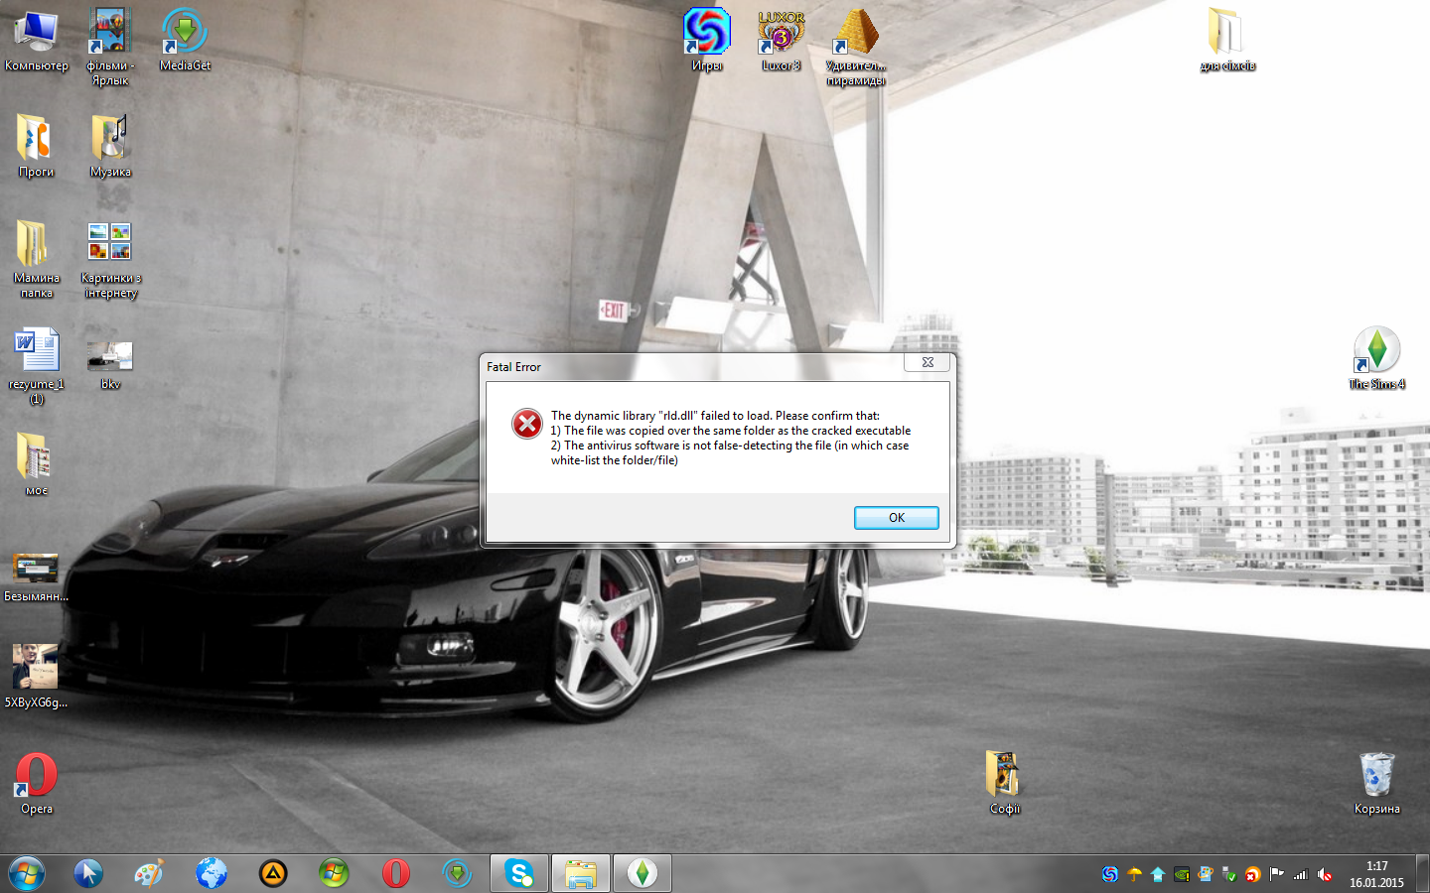This screenshot has width=1430, height=893.
Task: Select the Opera desktop shortcut
Action: click(x=37, y=776)
